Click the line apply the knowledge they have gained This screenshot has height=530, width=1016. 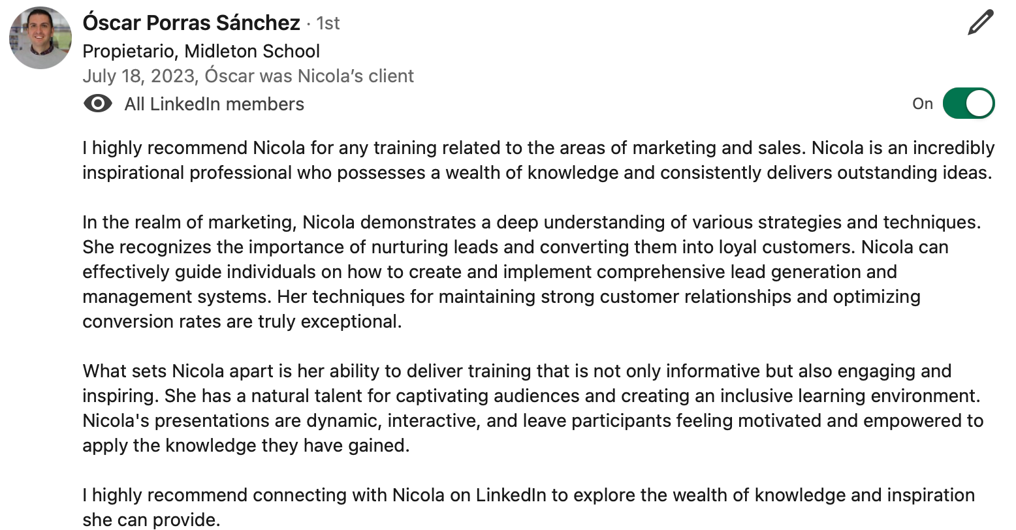click(x=246, y=446)
